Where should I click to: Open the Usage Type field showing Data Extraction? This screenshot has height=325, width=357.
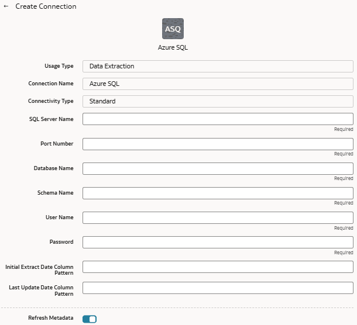[218, 66]
